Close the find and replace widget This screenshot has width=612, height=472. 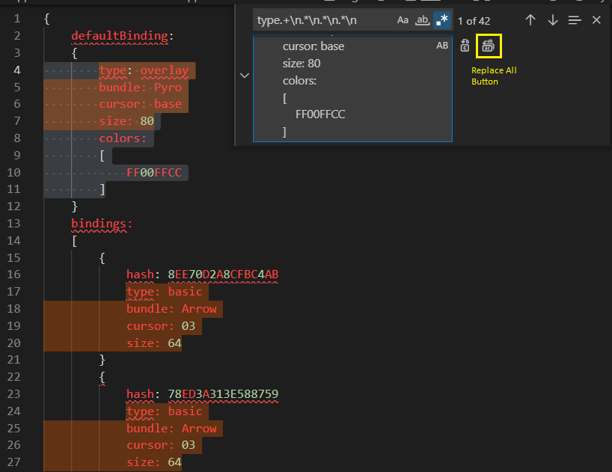(596, 20)
